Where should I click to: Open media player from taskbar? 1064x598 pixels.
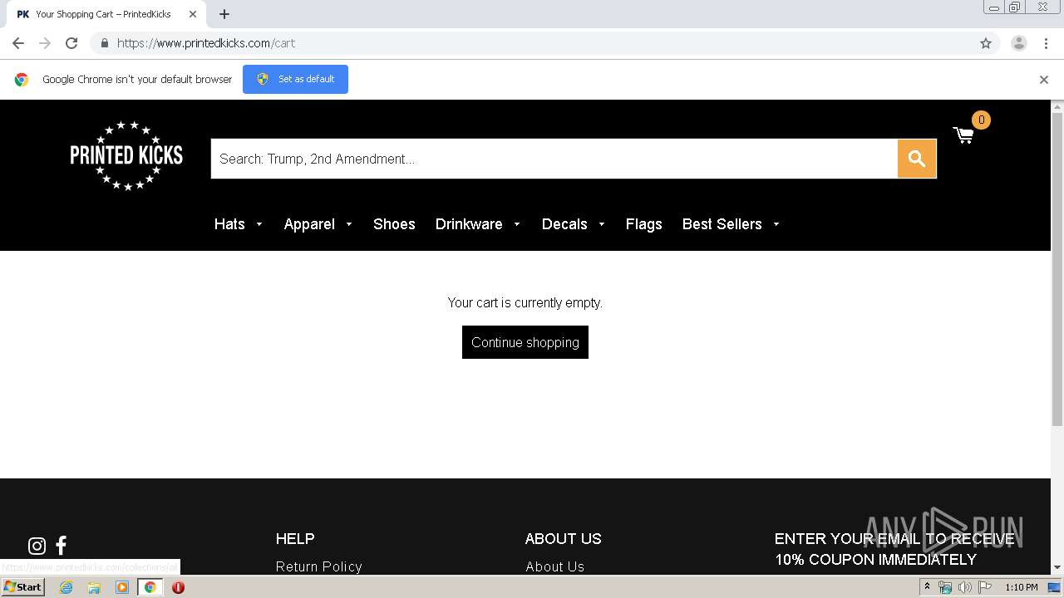pyautogui.click(x=122, y=587)
